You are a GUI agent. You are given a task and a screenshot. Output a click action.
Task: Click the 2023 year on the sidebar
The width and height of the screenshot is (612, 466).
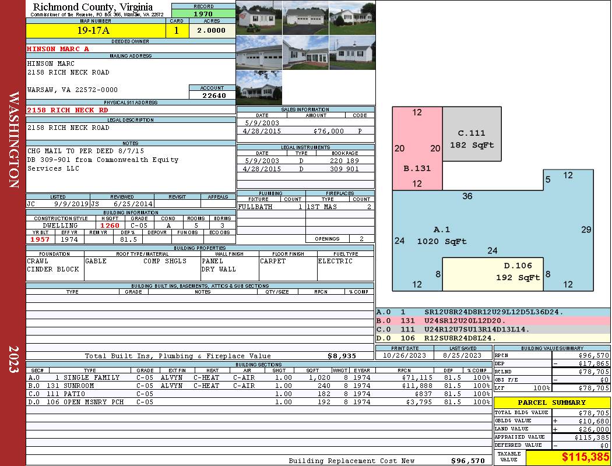point(13,359)
